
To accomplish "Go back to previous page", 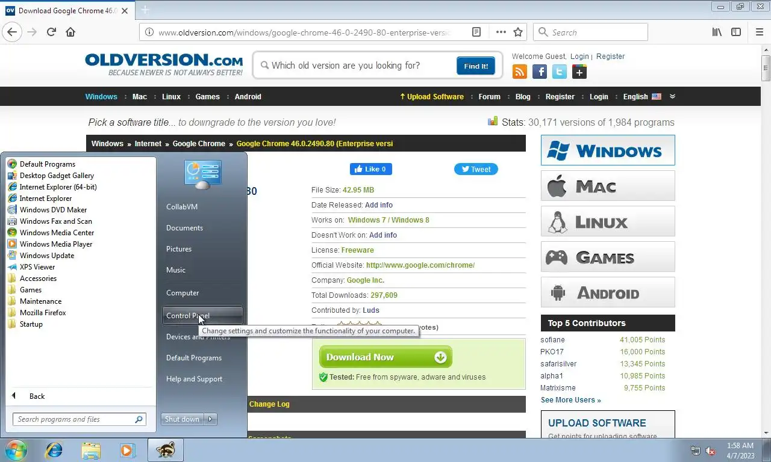I will (x=12, y=32).
